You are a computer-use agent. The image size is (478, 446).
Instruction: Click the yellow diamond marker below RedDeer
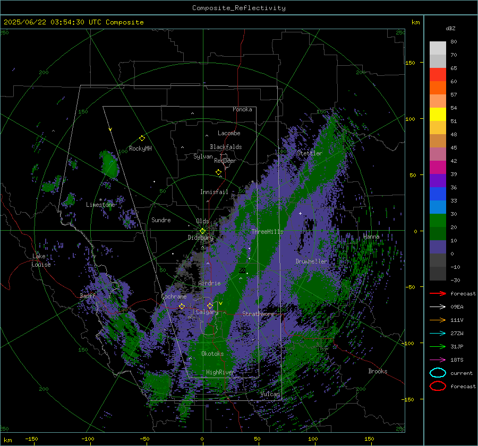coord(218,172)
